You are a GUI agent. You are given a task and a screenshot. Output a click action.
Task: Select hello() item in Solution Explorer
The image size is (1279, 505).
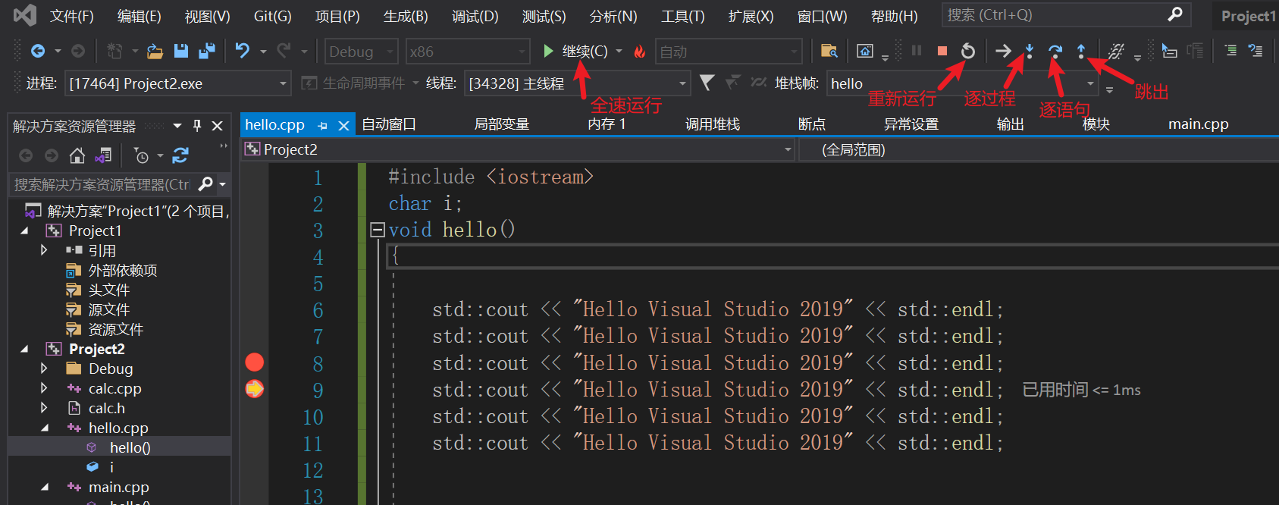(130, 447)
